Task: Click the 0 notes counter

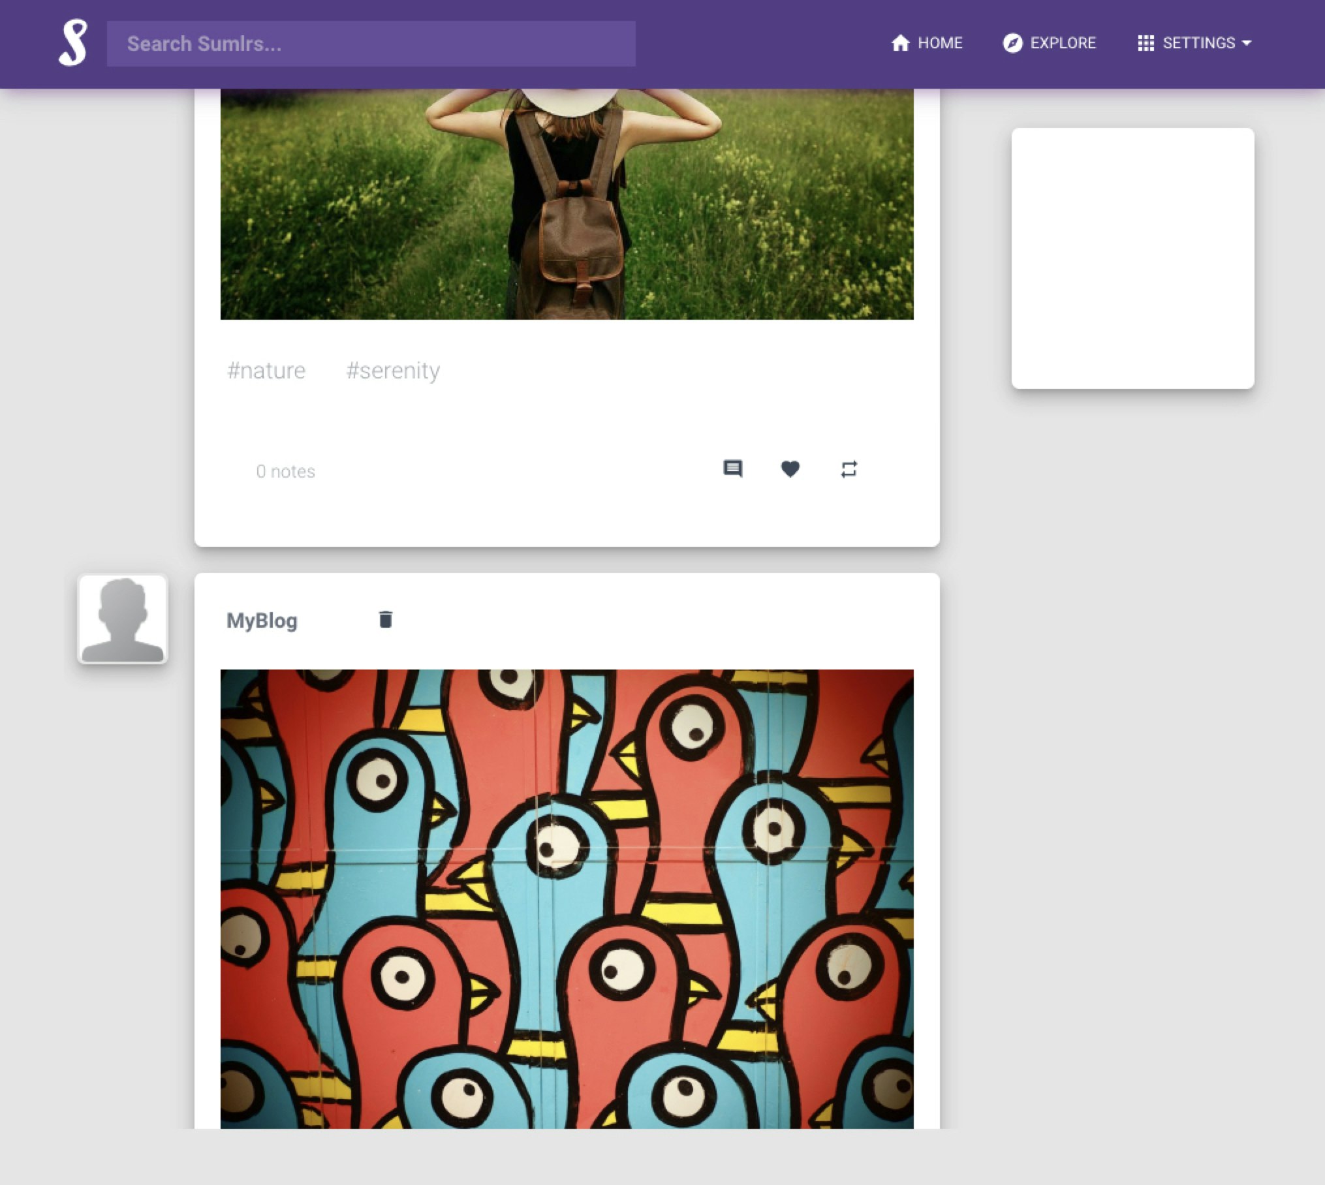Action: pyautogui.click(x=285, y=470)
